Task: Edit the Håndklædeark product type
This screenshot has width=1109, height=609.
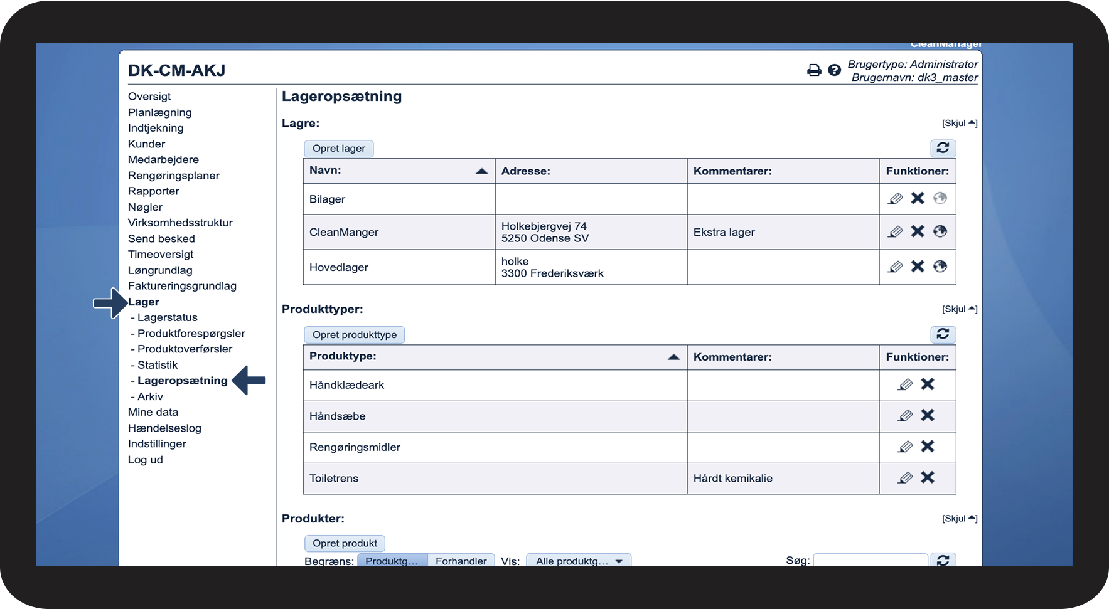Action: tap(905, 384)
